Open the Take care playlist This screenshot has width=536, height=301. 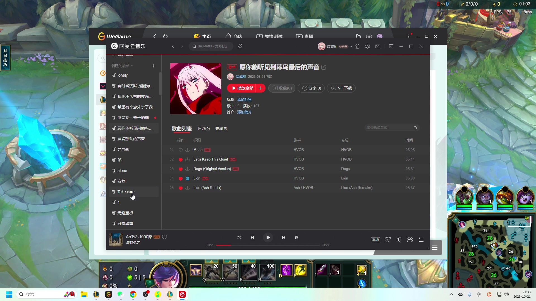click(134, 192)
